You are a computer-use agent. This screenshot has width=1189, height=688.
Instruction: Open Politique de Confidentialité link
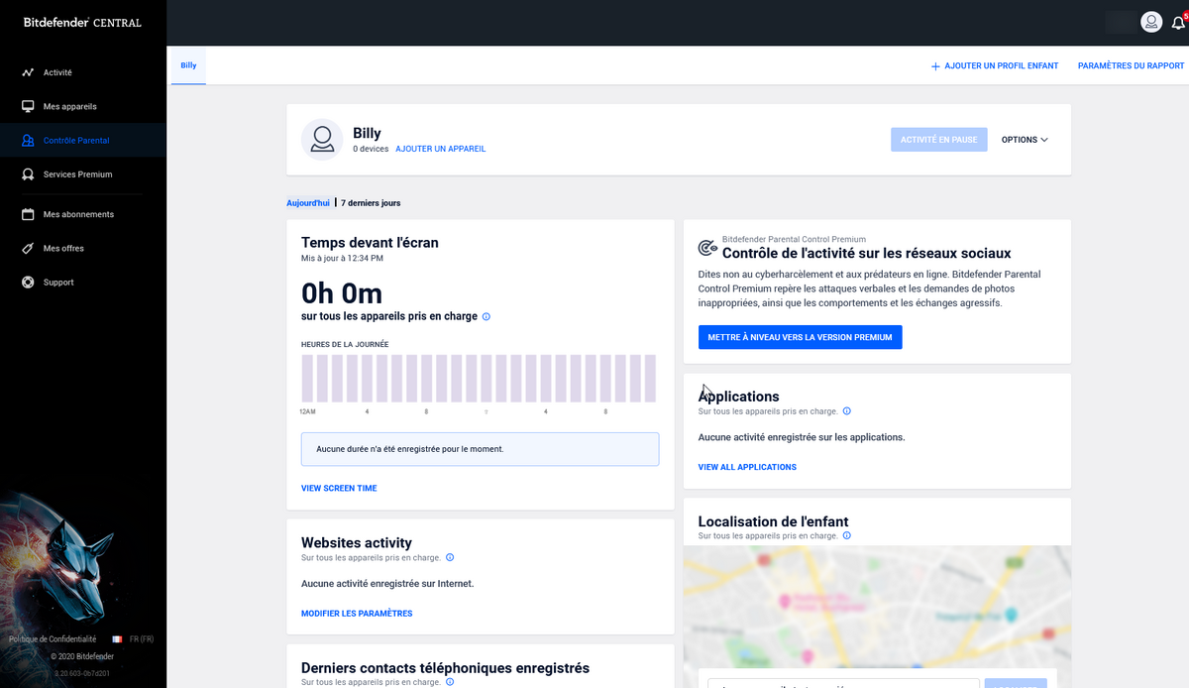pos(53,639)
